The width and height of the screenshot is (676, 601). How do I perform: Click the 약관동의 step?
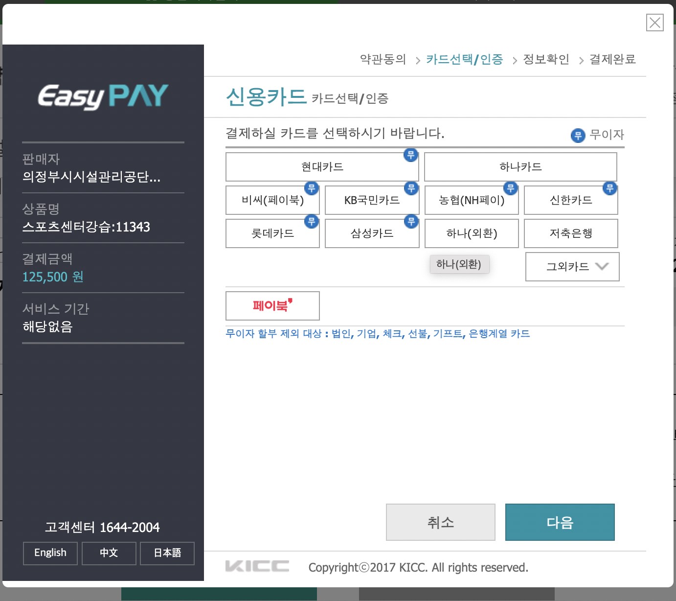point(383,59)
